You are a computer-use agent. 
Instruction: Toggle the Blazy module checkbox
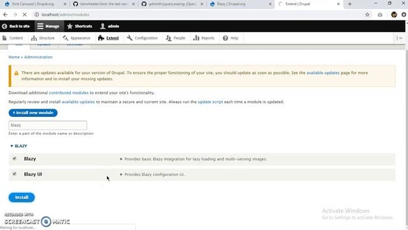pyautogui.click(x=14, y=158)
